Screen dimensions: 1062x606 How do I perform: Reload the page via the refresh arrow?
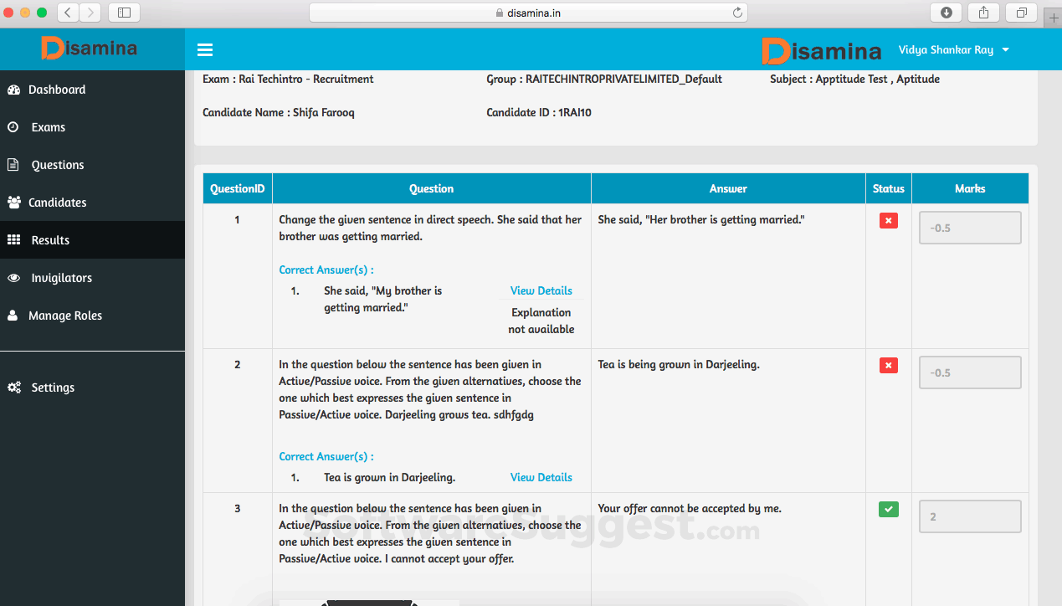[x=736, y=12]
